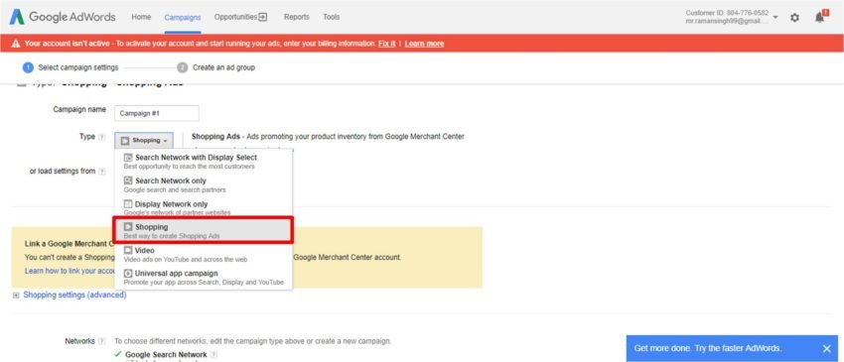Click the Video option icon
Screen dimensions: 844x362
pyautogui.click(x=128, y=250)
